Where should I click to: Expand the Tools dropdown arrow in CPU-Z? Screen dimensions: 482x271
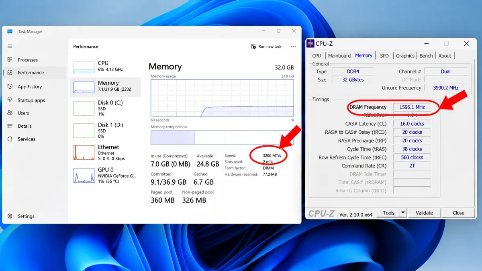pos(403,213)
